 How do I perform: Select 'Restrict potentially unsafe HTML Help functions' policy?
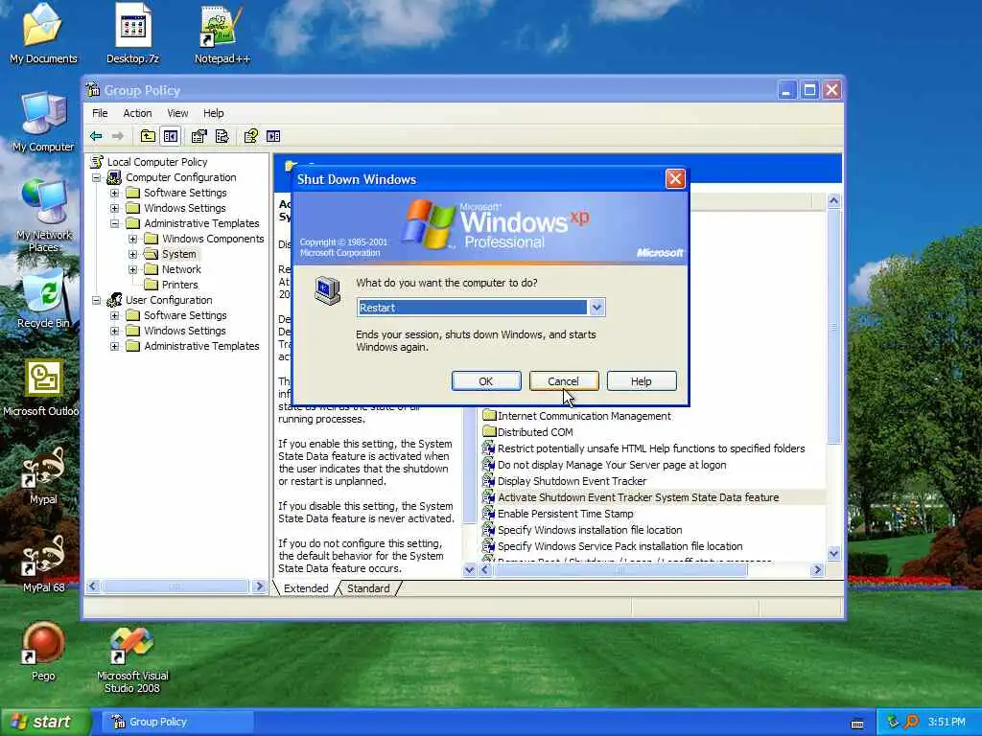[651, 448]
